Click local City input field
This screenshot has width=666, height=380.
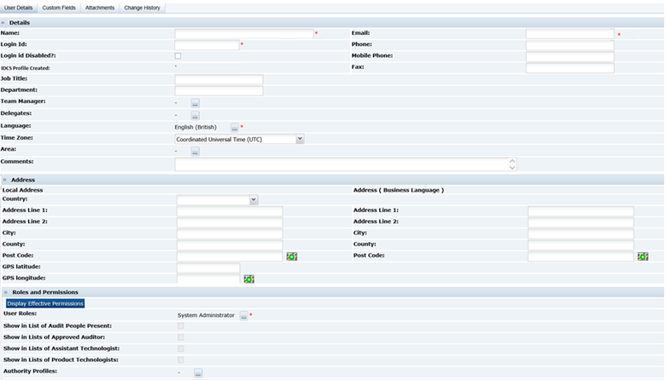point(230,233)
